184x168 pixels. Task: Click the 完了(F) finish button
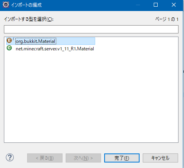[x=122, y=158]
